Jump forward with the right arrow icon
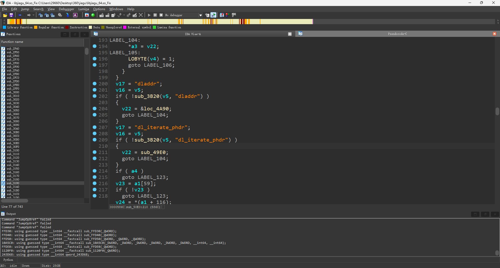The height and width of the screenshot is (268, 500). click(x=29, y=15)
